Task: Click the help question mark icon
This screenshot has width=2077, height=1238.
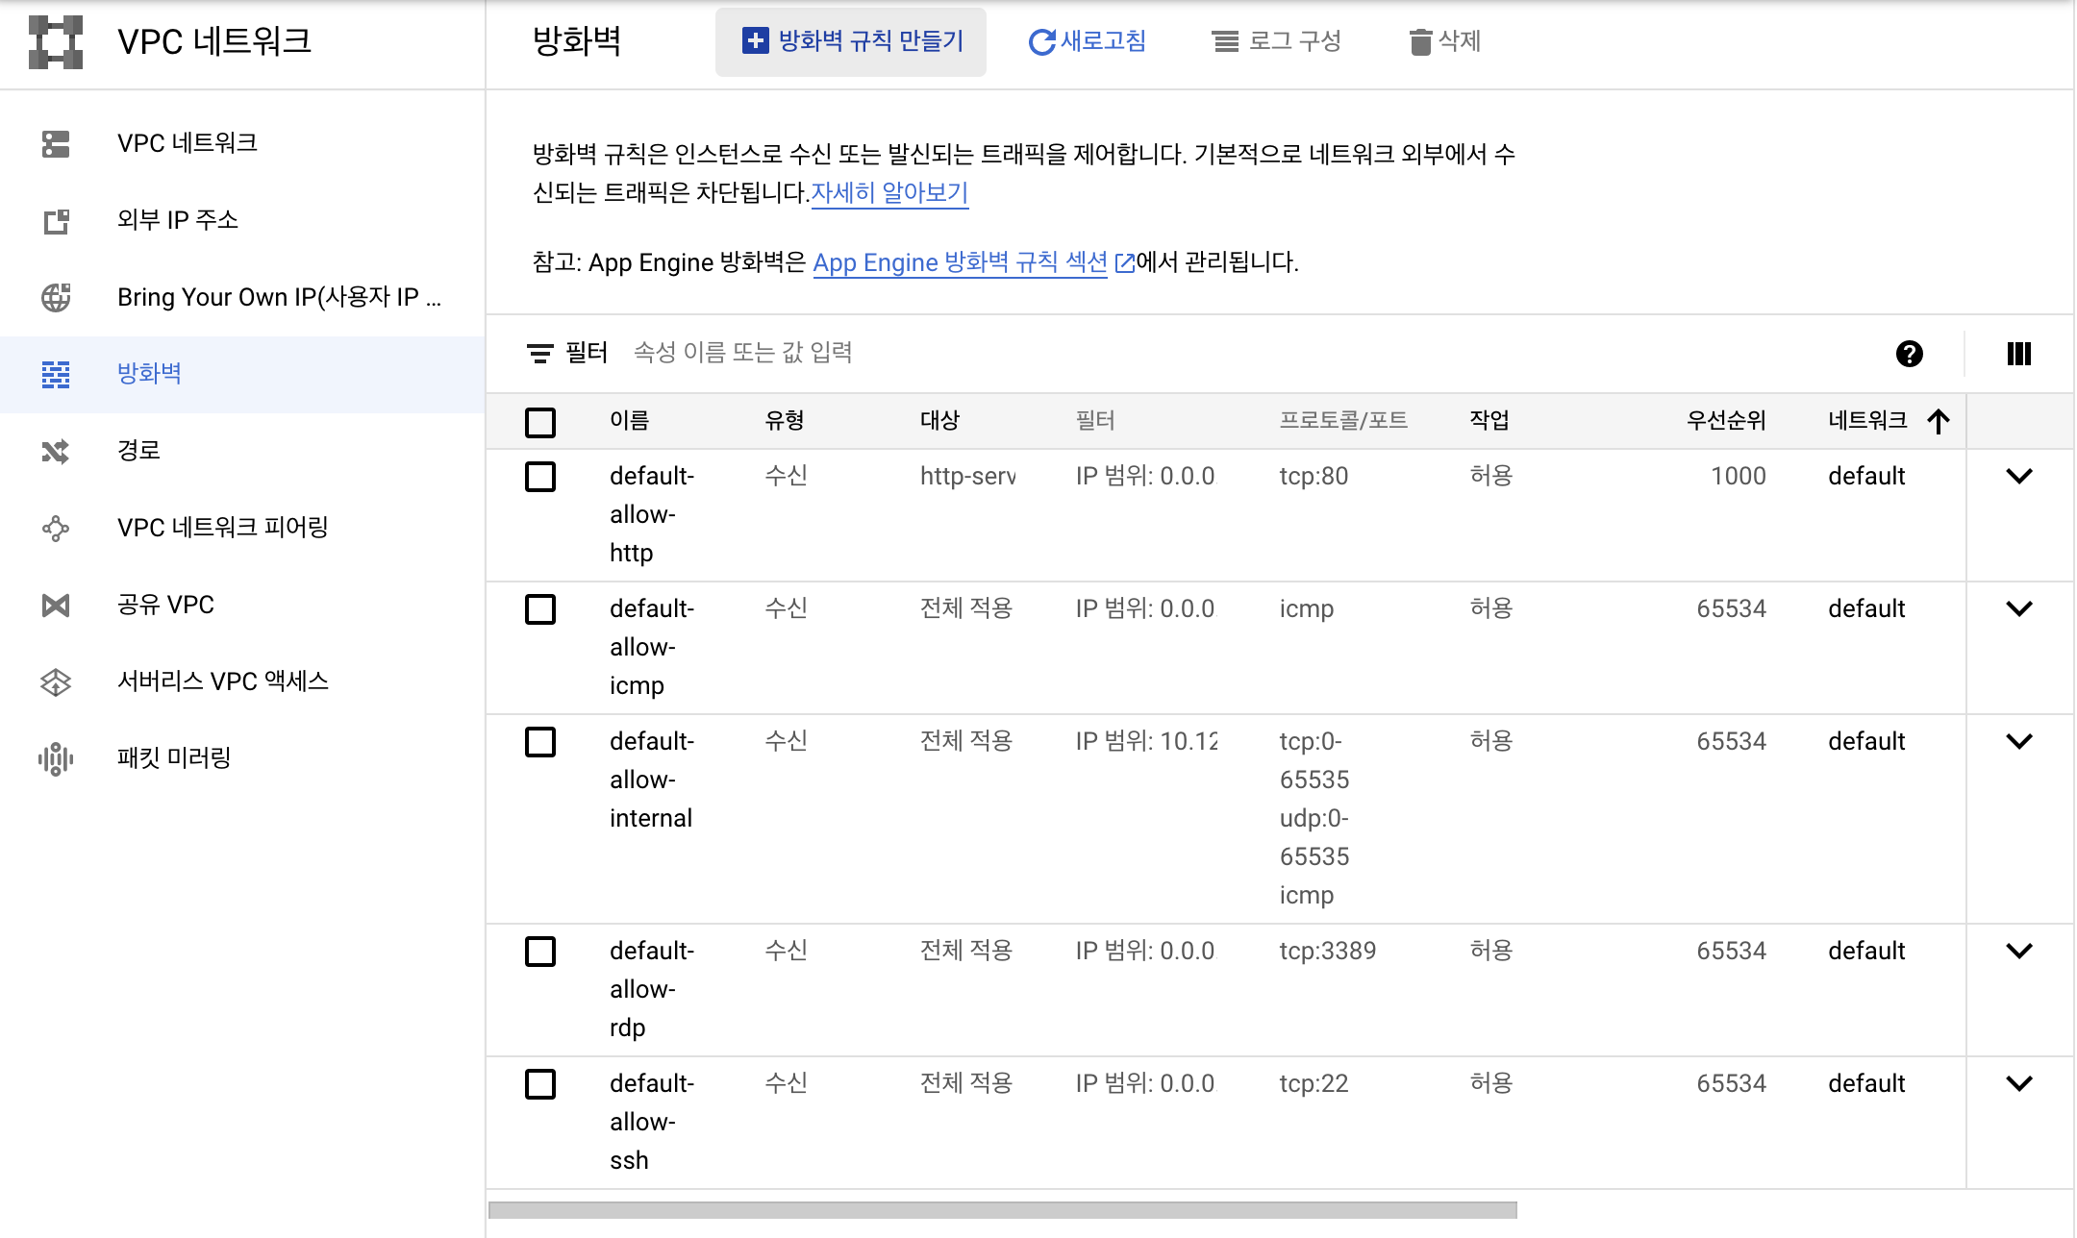Action: coord(1909,354)
